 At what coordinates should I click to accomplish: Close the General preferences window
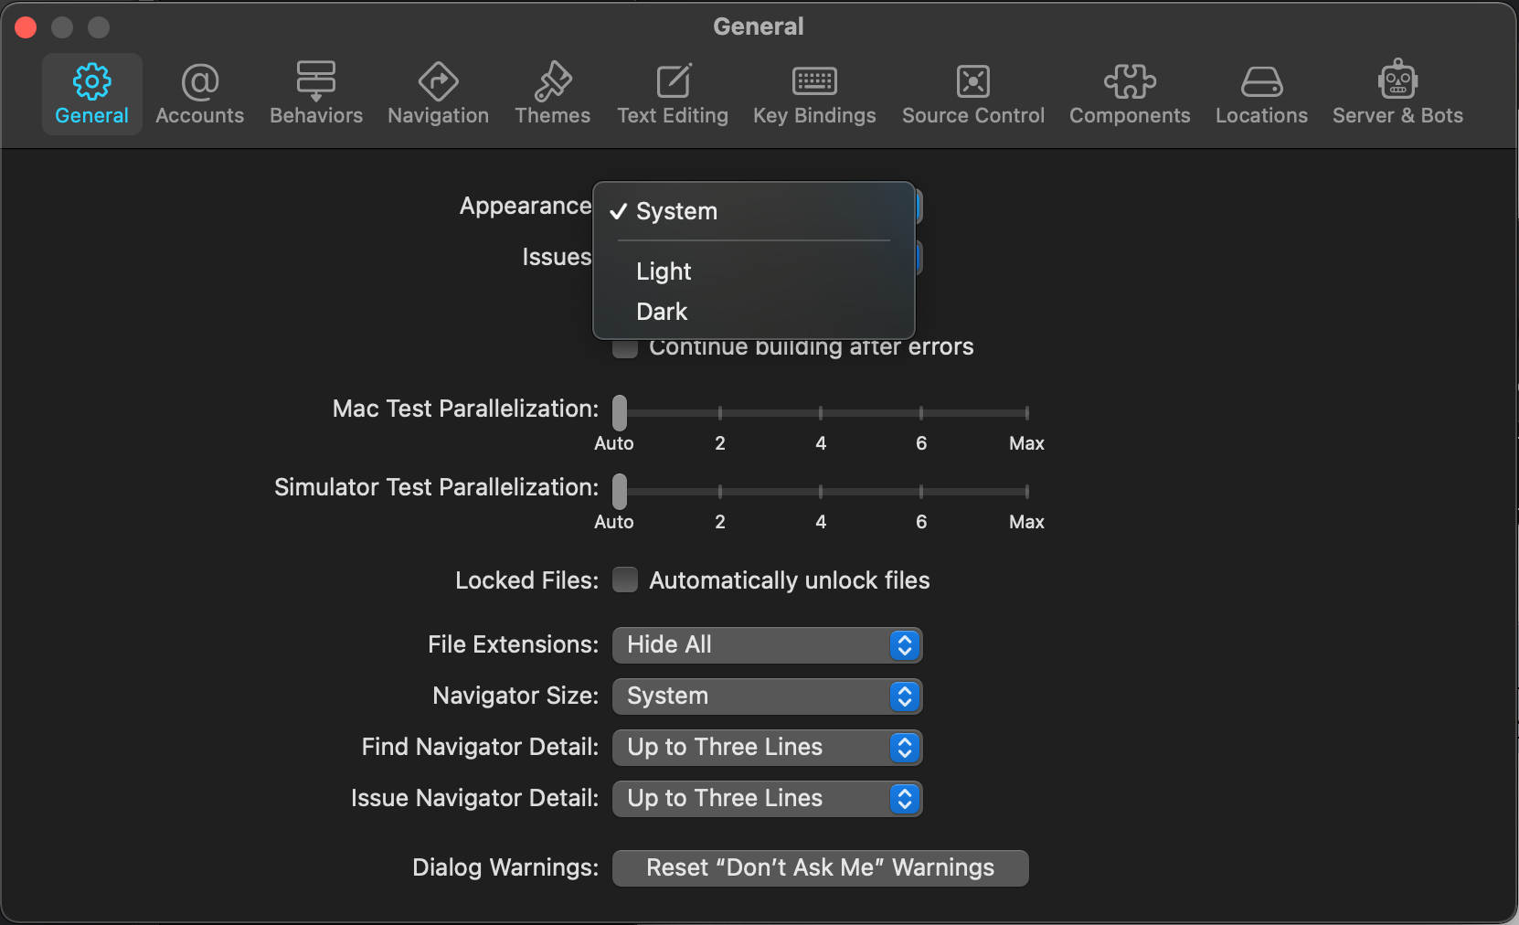point(27,27)
